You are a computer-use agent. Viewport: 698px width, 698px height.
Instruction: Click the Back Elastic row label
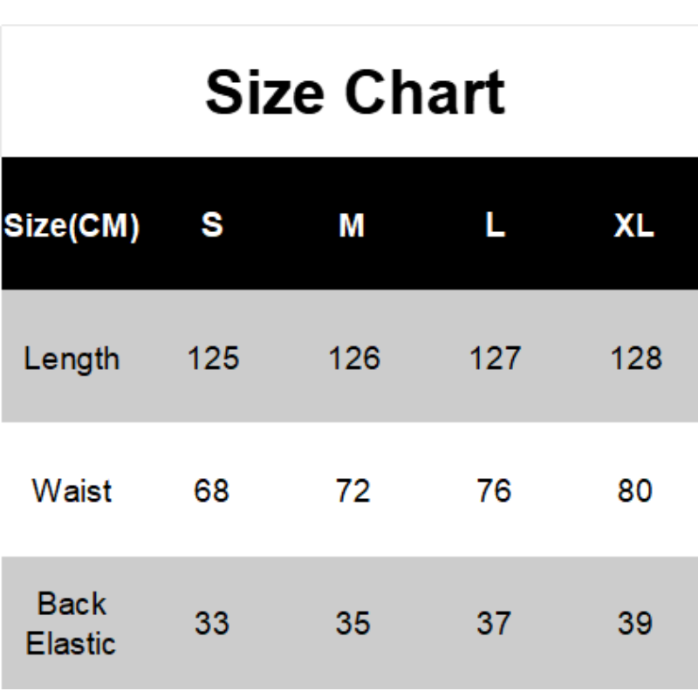point(72,623)
